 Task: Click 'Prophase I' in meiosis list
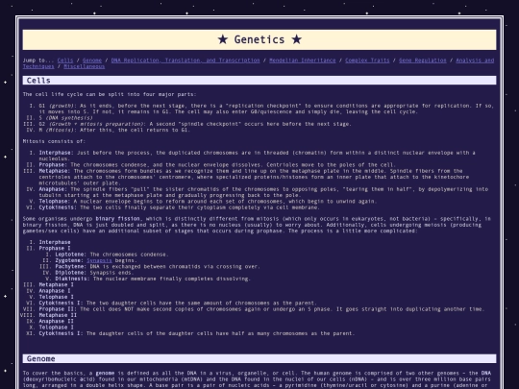(55, 249)
